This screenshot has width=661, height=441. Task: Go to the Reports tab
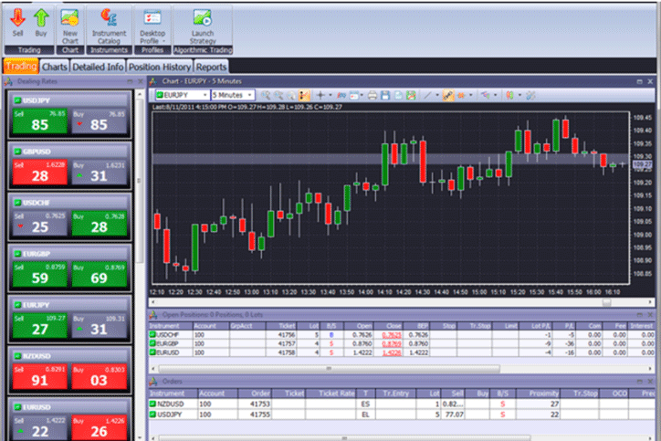(x=210, y=67)
